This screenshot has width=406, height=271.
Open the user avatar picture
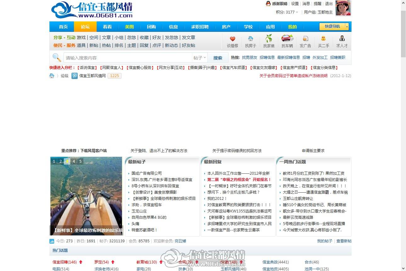[343, 8]
